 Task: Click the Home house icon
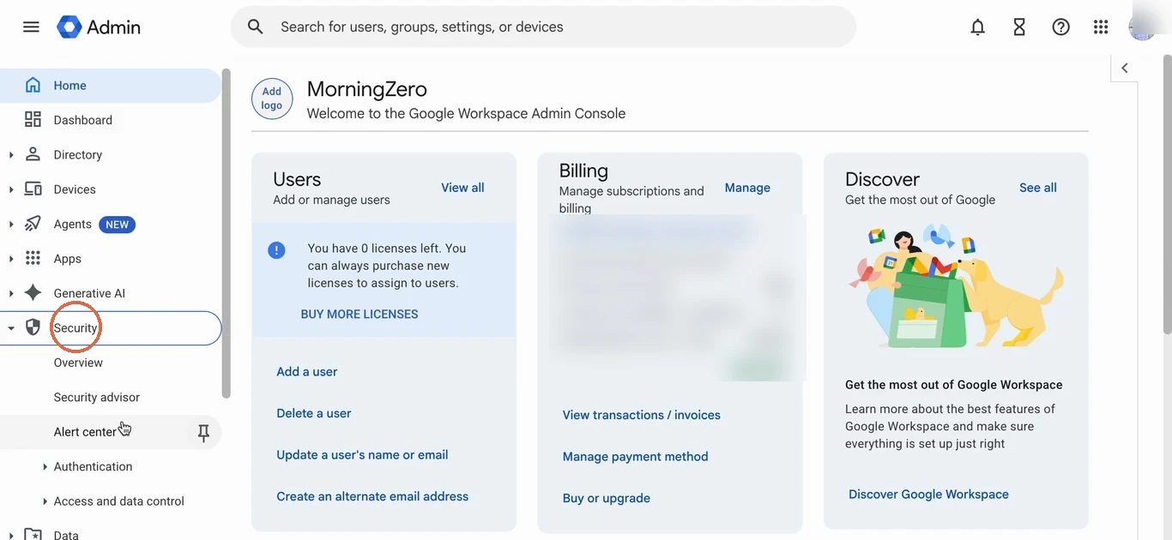[x=33, y=85]
